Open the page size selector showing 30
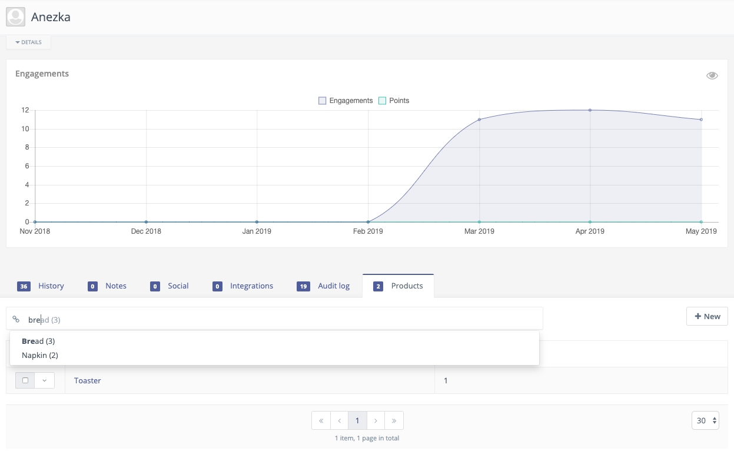 pyautogui.click(x=705, y=420)
